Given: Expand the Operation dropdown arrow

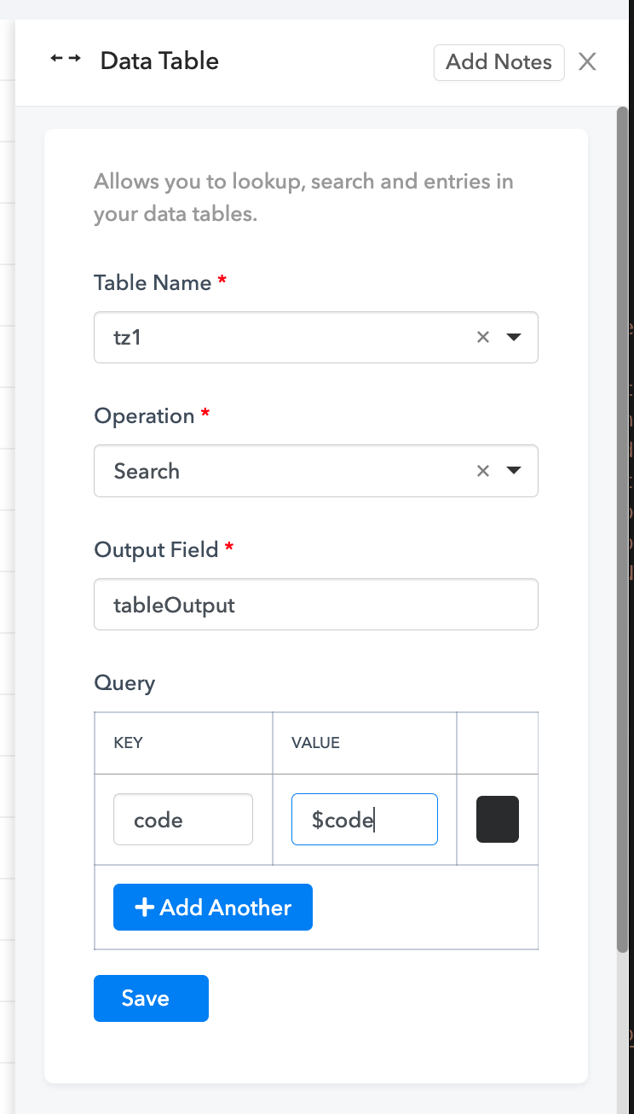Looking at the screenshot, I should [x=514, y=471].
